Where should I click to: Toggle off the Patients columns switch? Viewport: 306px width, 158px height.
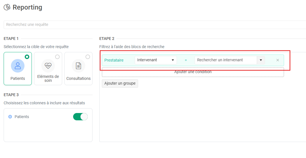tap(80, 117)
